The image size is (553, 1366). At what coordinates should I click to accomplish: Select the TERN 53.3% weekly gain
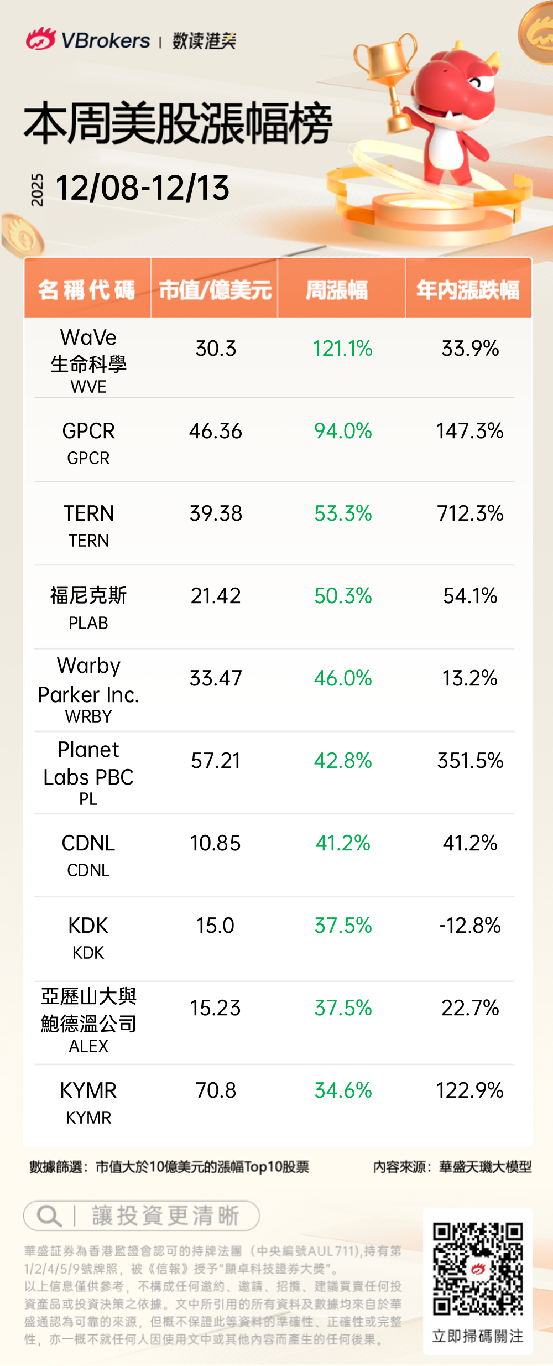(x=343, y=513)
